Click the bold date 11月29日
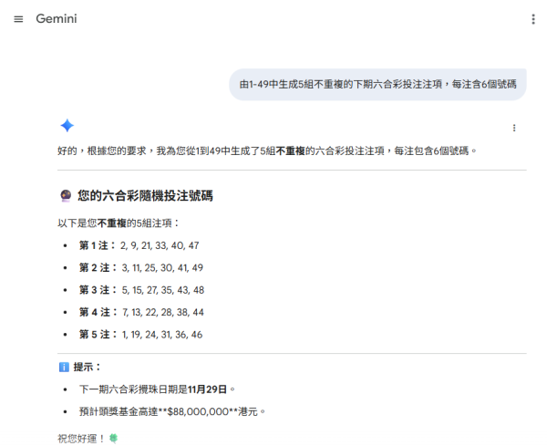 pos(207,389)
